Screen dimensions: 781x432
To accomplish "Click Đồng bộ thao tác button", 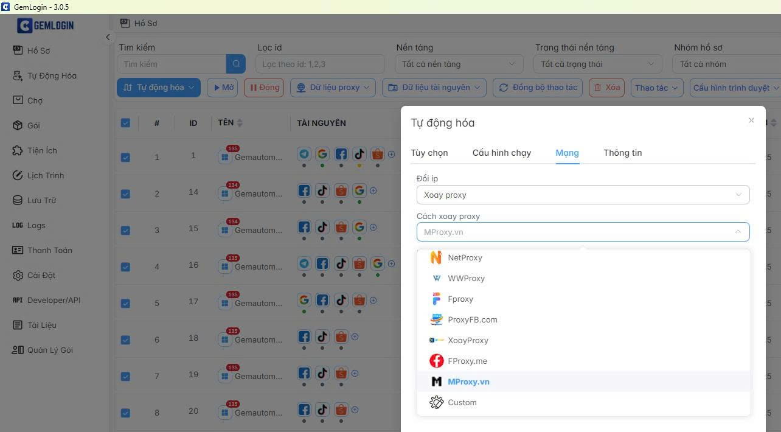I will coord(538,88).
